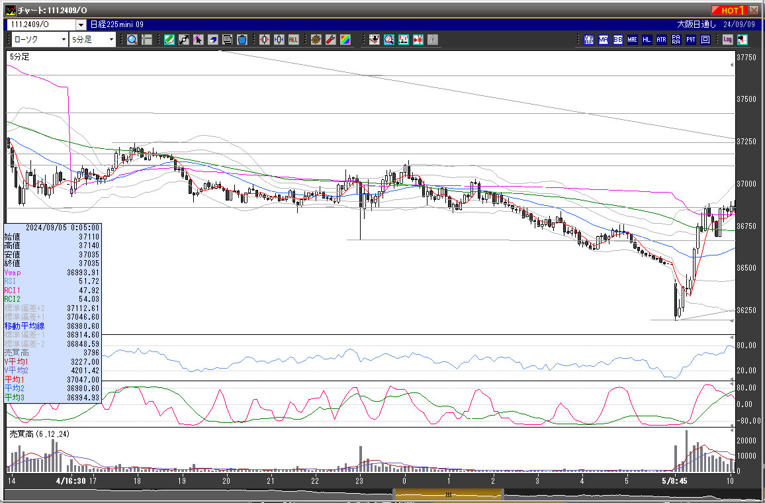
Task: Click the 売買高 3796 row in data panel
Action: [52, 353]
